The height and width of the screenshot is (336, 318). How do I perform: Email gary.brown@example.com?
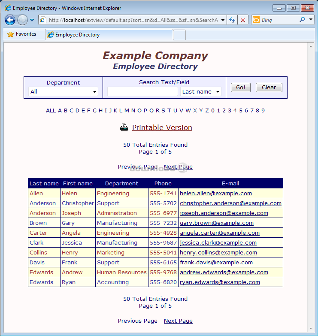point(217,223)
